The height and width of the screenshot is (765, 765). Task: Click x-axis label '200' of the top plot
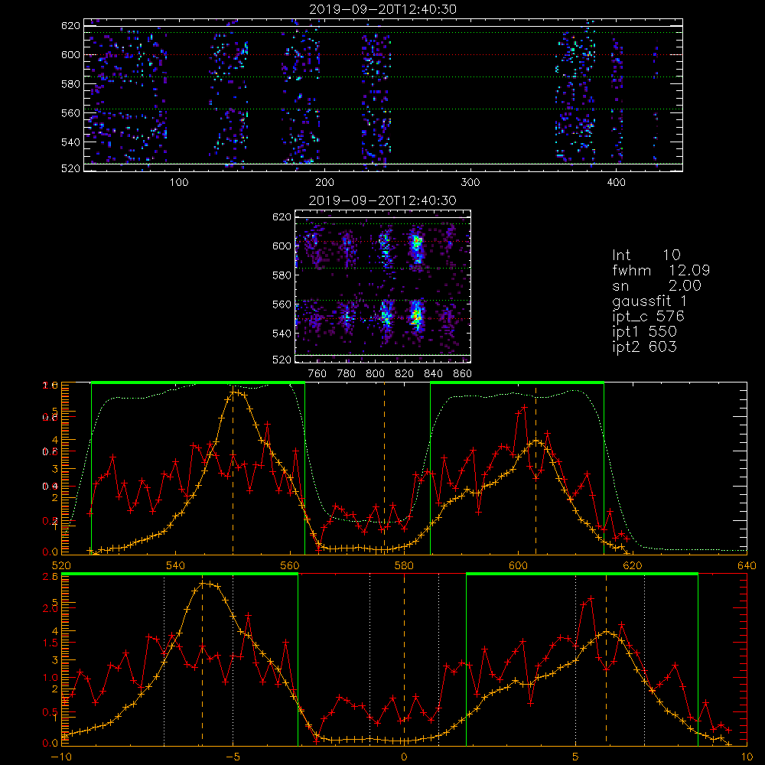(324, 183)
